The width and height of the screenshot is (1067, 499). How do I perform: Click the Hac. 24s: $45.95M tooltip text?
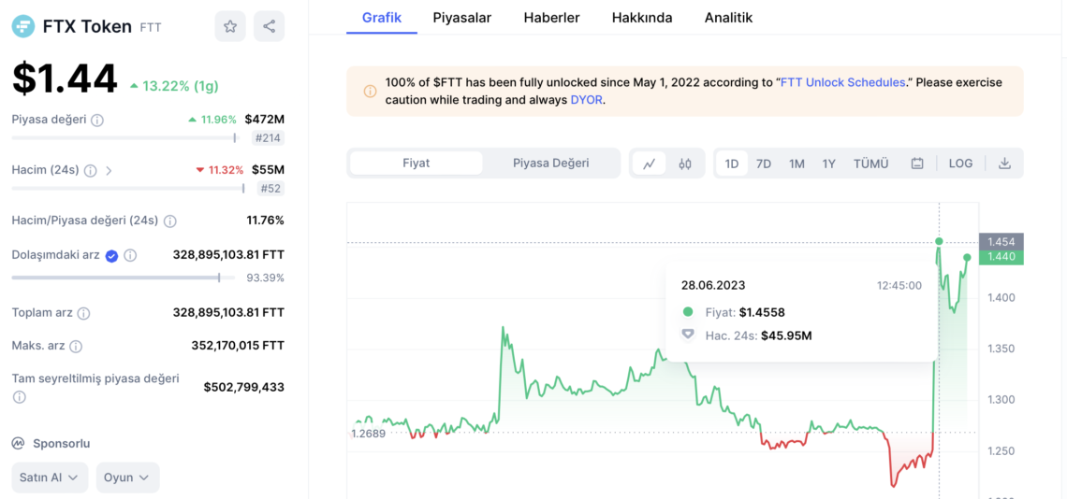pyautogui.click(x=759, y=335)
